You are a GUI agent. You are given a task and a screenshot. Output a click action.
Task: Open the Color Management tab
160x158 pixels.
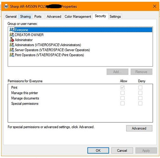point(78,16)
